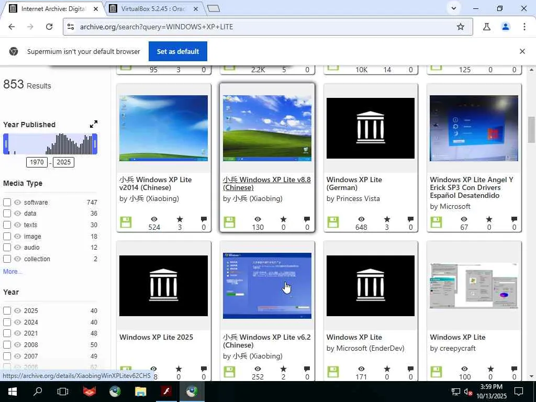Click favorites star on Angel Y Erick card
Viewport: 536px width, 402px height.
[489, 219]
